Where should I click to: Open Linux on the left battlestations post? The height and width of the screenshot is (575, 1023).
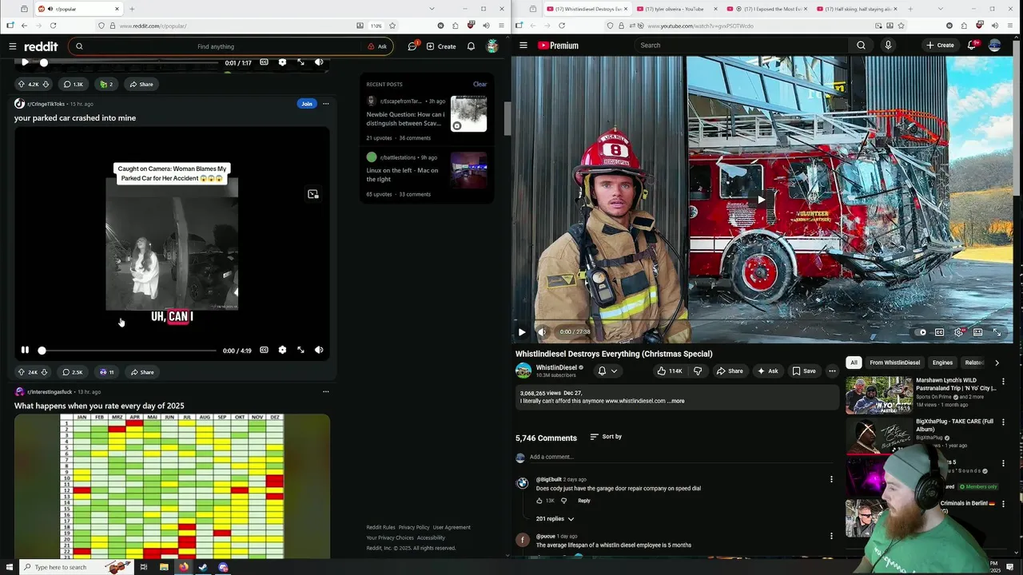pyautogui.click(x=402, y=175)
